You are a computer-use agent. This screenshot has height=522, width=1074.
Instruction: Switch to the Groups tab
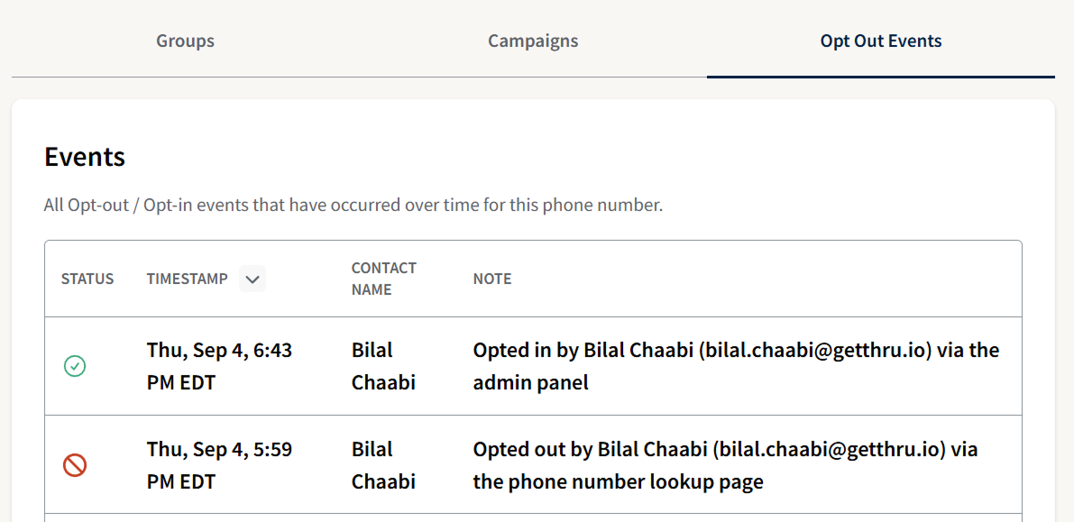point(185,41)
